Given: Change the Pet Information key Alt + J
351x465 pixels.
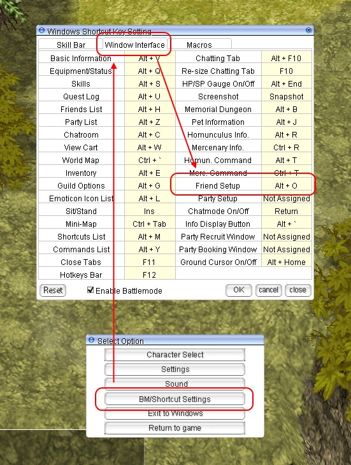Looking at the screenshot, I should click(287, 122).
